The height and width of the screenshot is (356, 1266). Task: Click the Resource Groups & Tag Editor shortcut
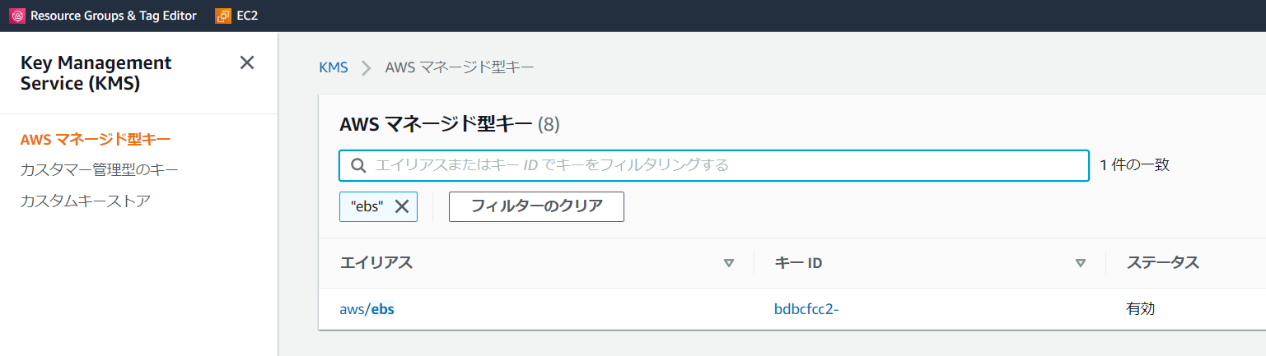(x=103, y=16)
